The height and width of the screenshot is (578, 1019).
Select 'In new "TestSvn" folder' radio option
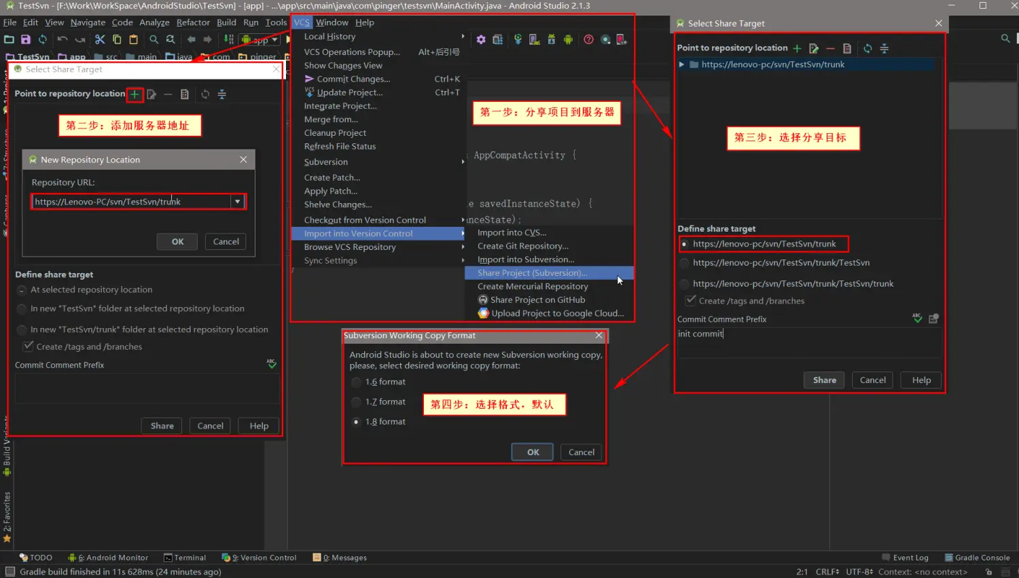(22, 309)
